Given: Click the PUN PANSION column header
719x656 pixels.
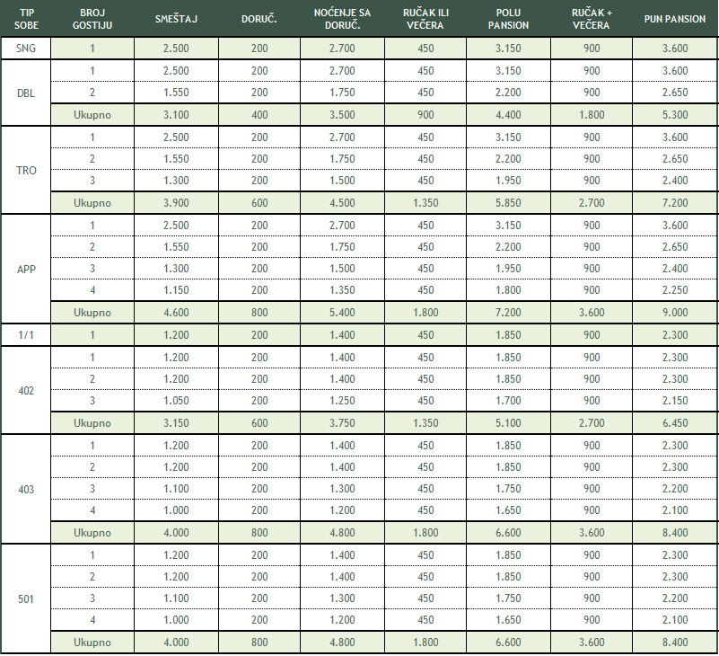Looking at the screenshot, I should (674, 19).
